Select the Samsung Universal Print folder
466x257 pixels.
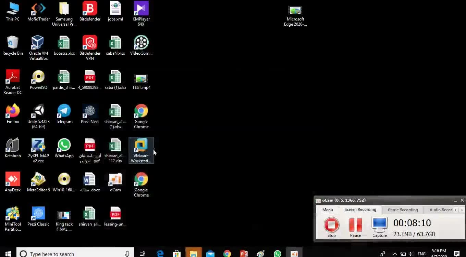64,14
